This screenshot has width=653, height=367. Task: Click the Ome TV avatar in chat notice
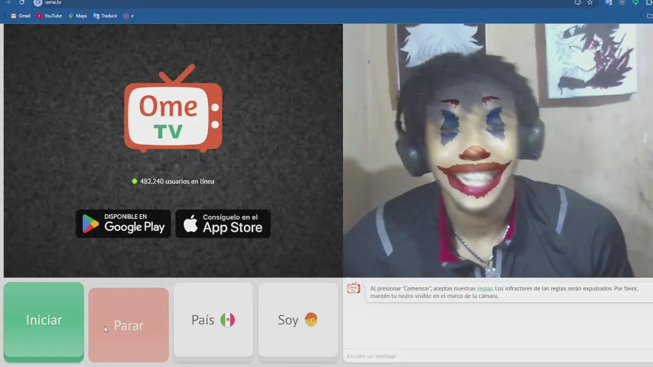[x=354, y=289]
